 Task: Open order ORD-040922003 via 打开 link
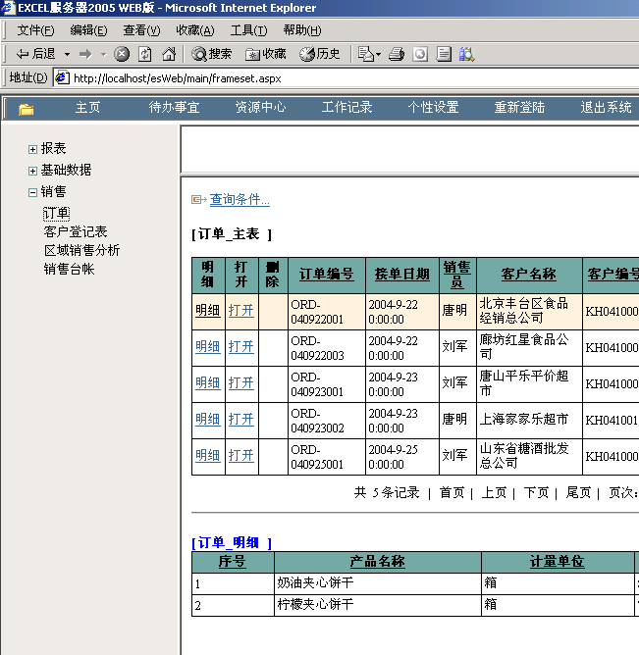click(240, 347)
